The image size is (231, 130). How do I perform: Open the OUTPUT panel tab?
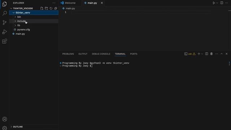tap(83, 54)
